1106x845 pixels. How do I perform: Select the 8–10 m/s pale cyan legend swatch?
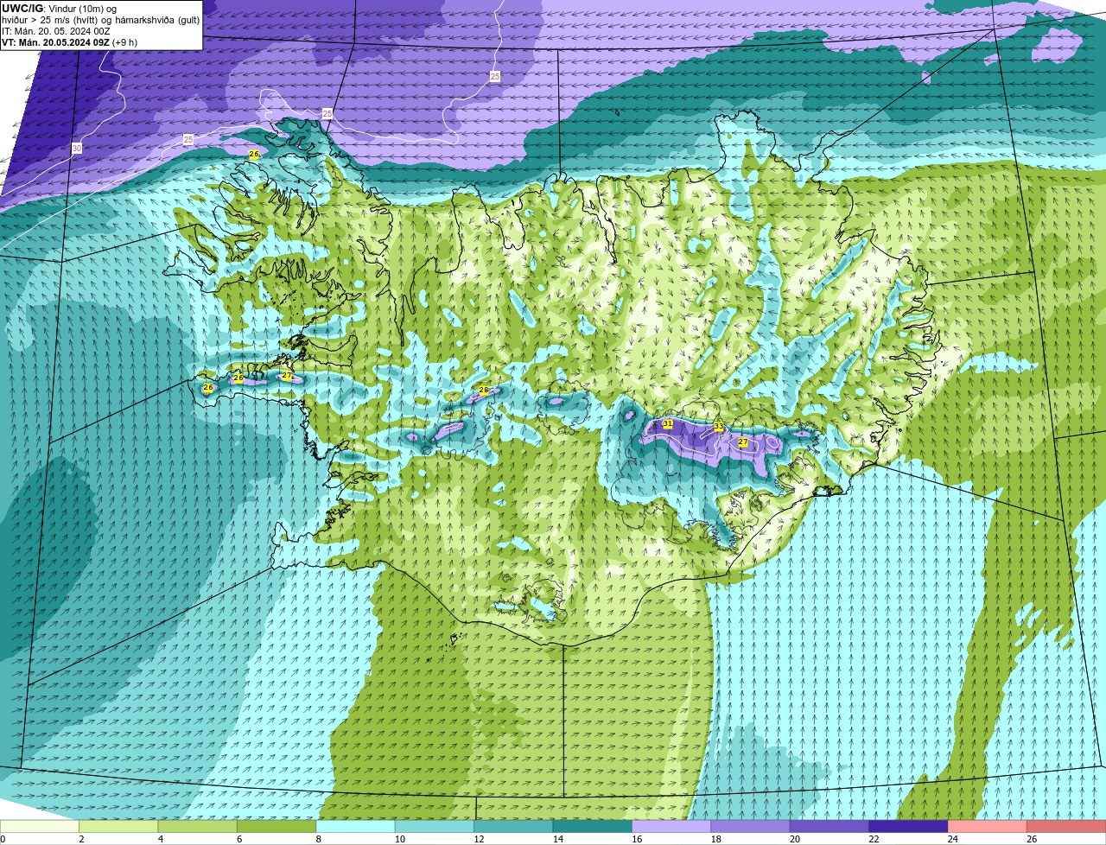click(x=356, y=826)
